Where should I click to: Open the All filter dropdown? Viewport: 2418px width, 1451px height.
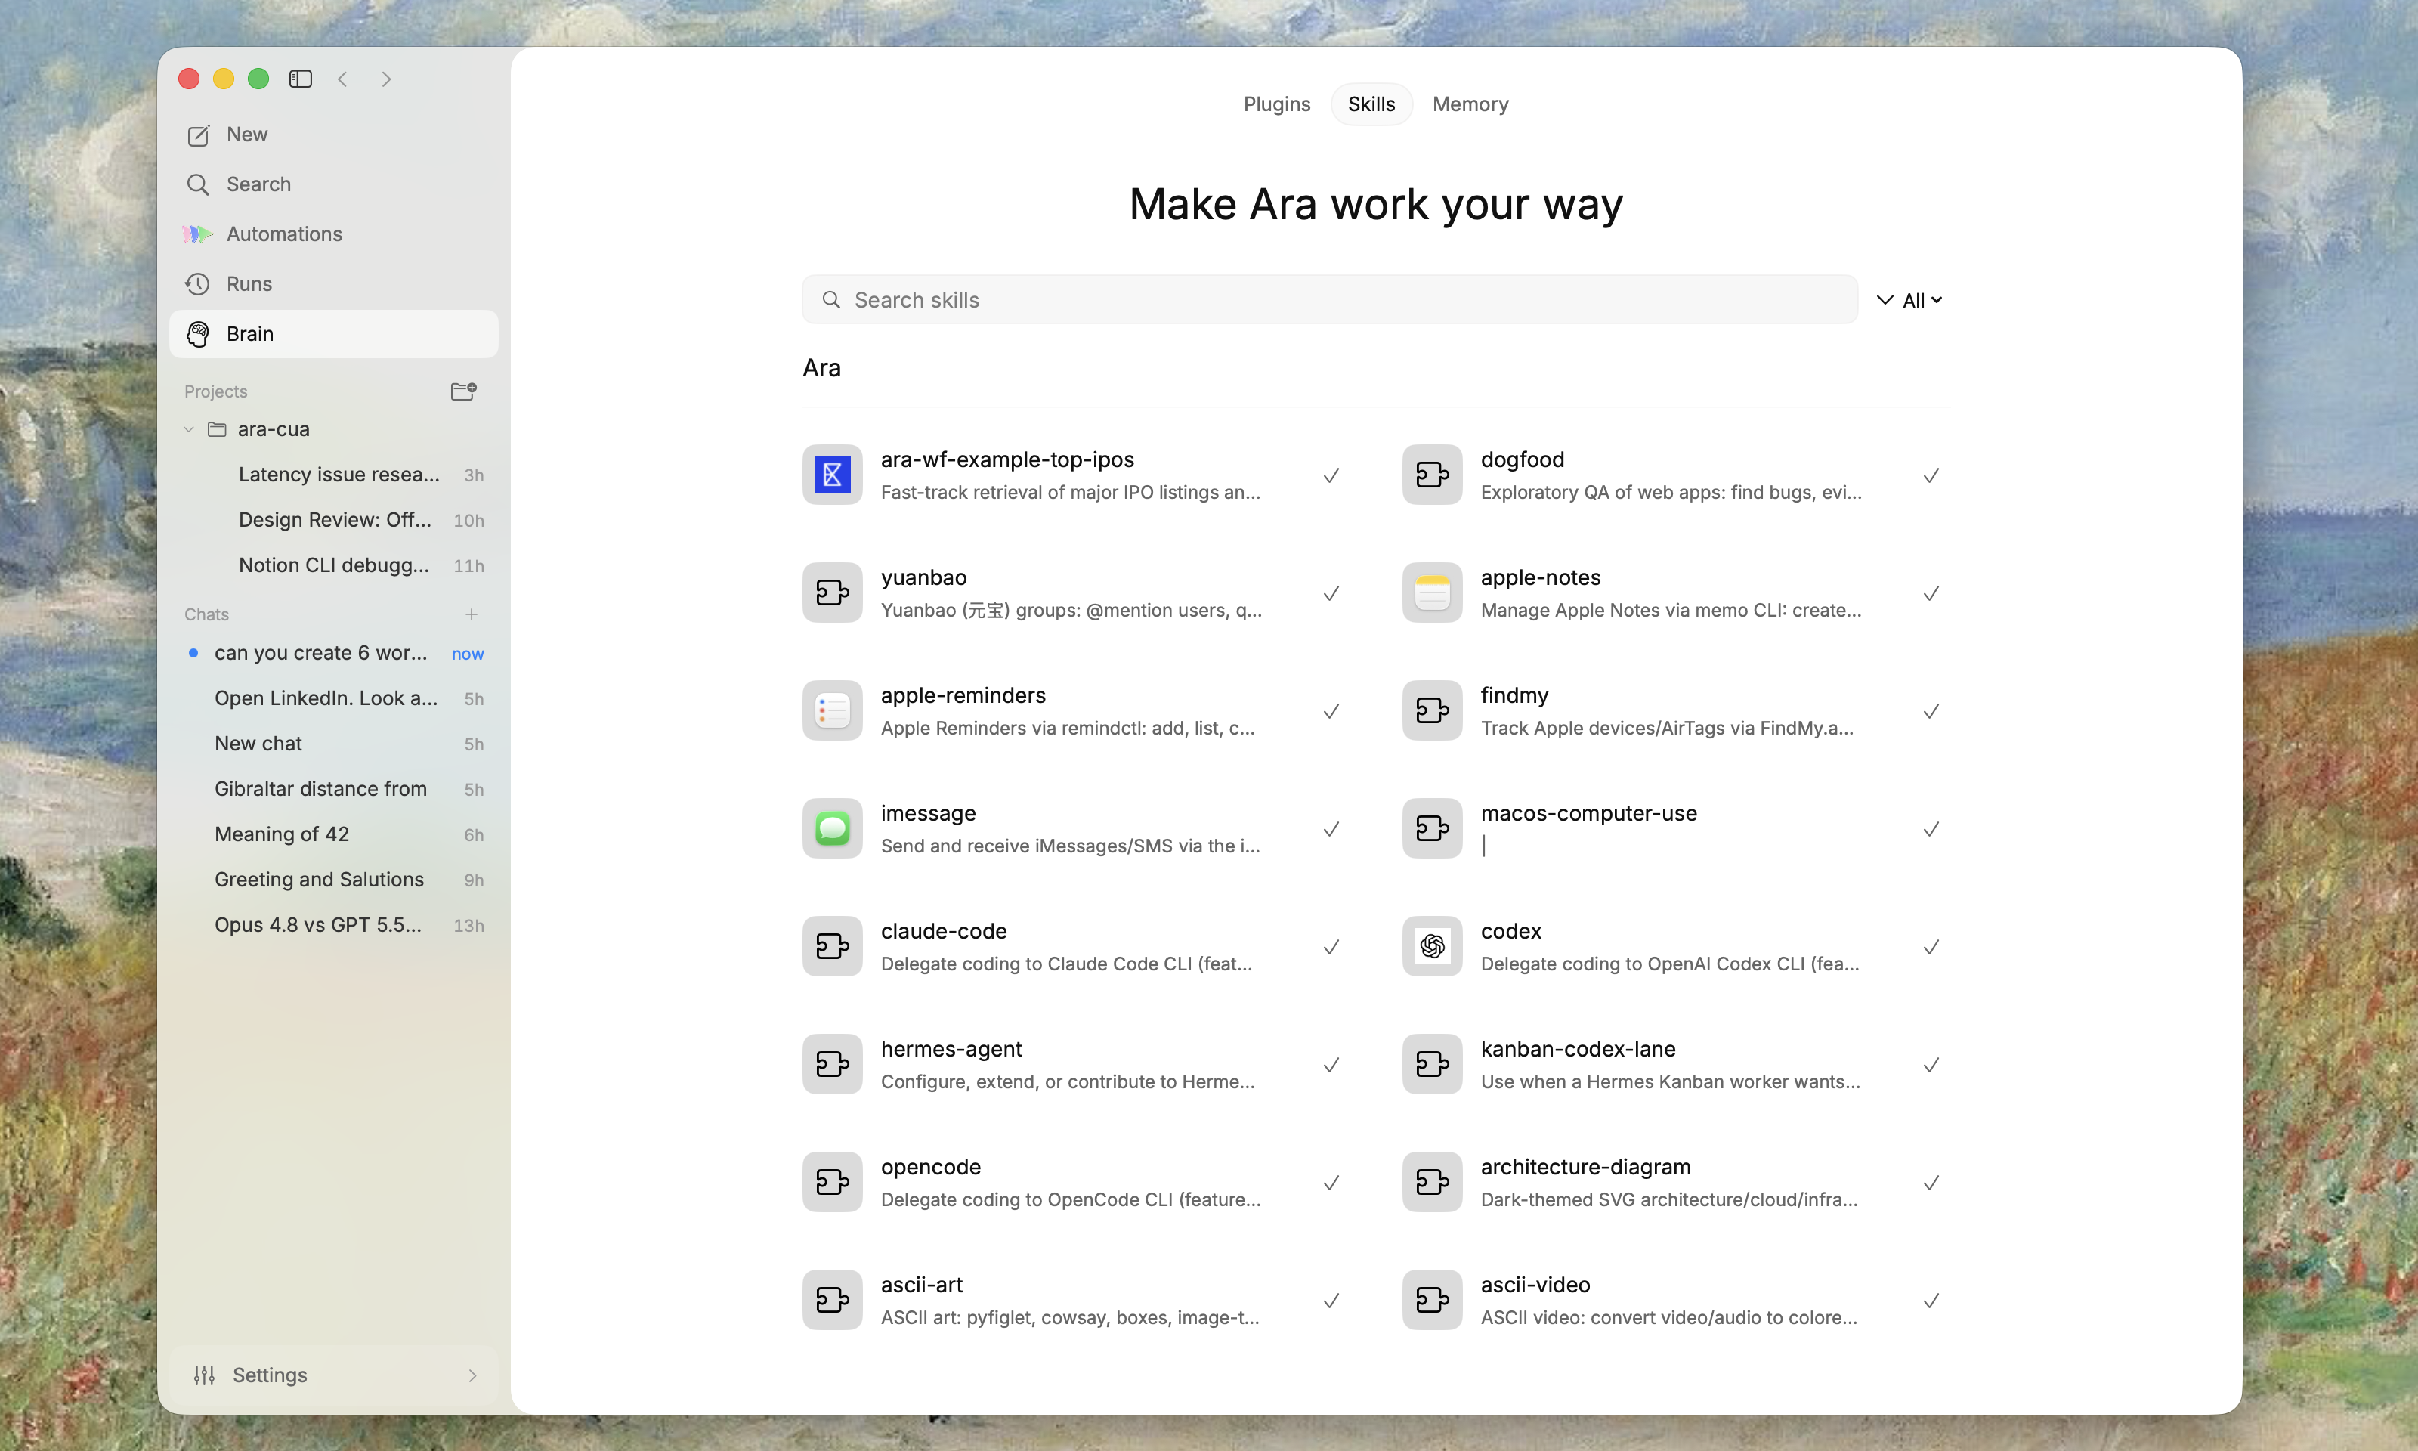coord(1909,300)
